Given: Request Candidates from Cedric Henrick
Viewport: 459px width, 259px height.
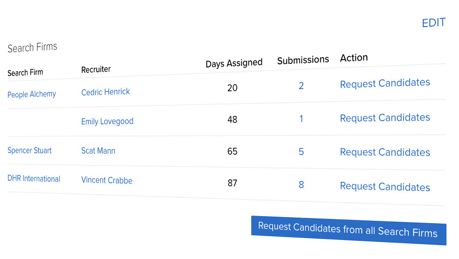Looking at the screenshot, I should click(x=385, y=83).
